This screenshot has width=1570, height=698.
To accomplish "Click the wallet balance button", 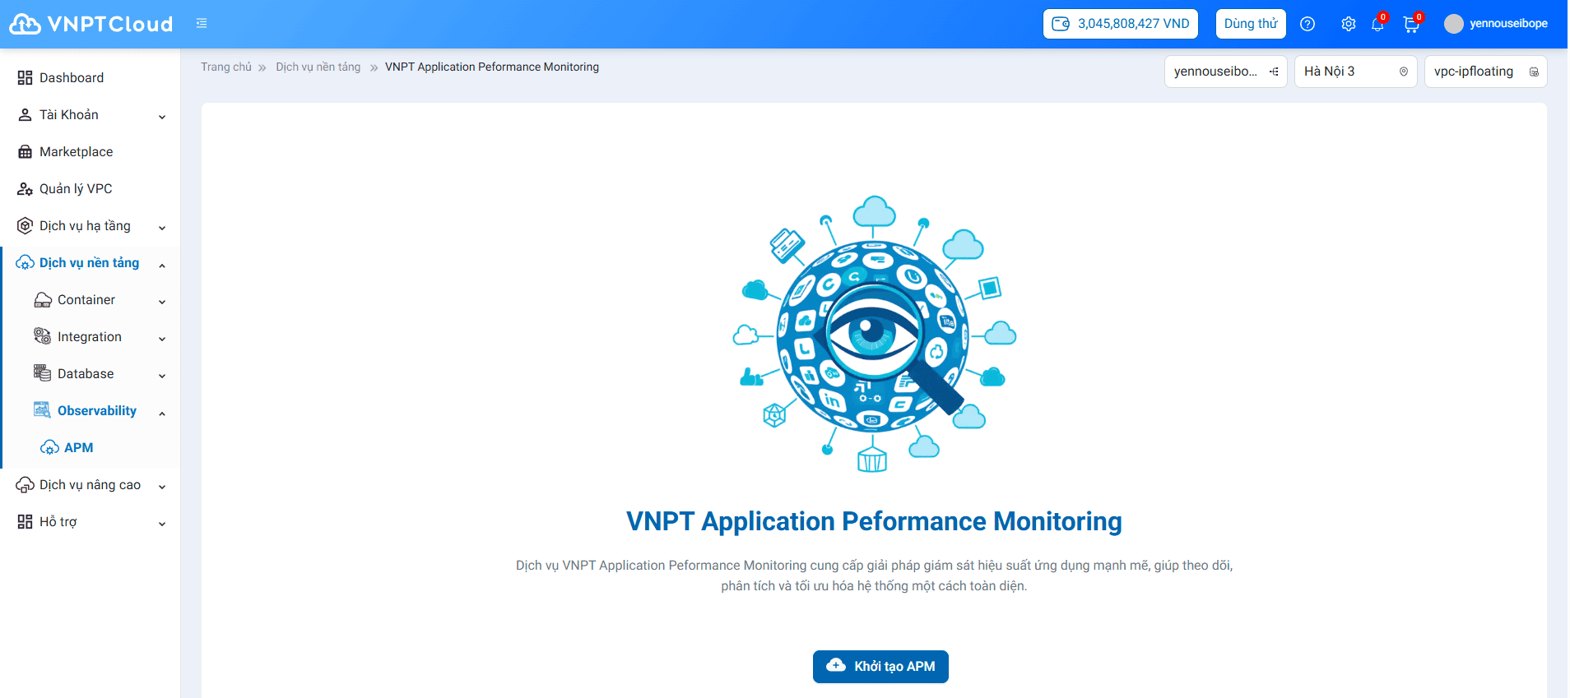I will tap(1120, 24).
